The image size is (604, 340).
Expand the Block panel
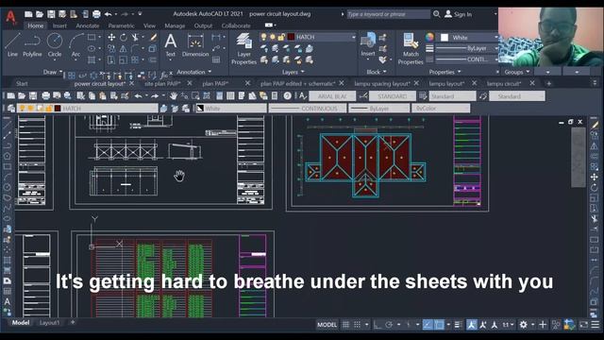click(x=377, y=72)
